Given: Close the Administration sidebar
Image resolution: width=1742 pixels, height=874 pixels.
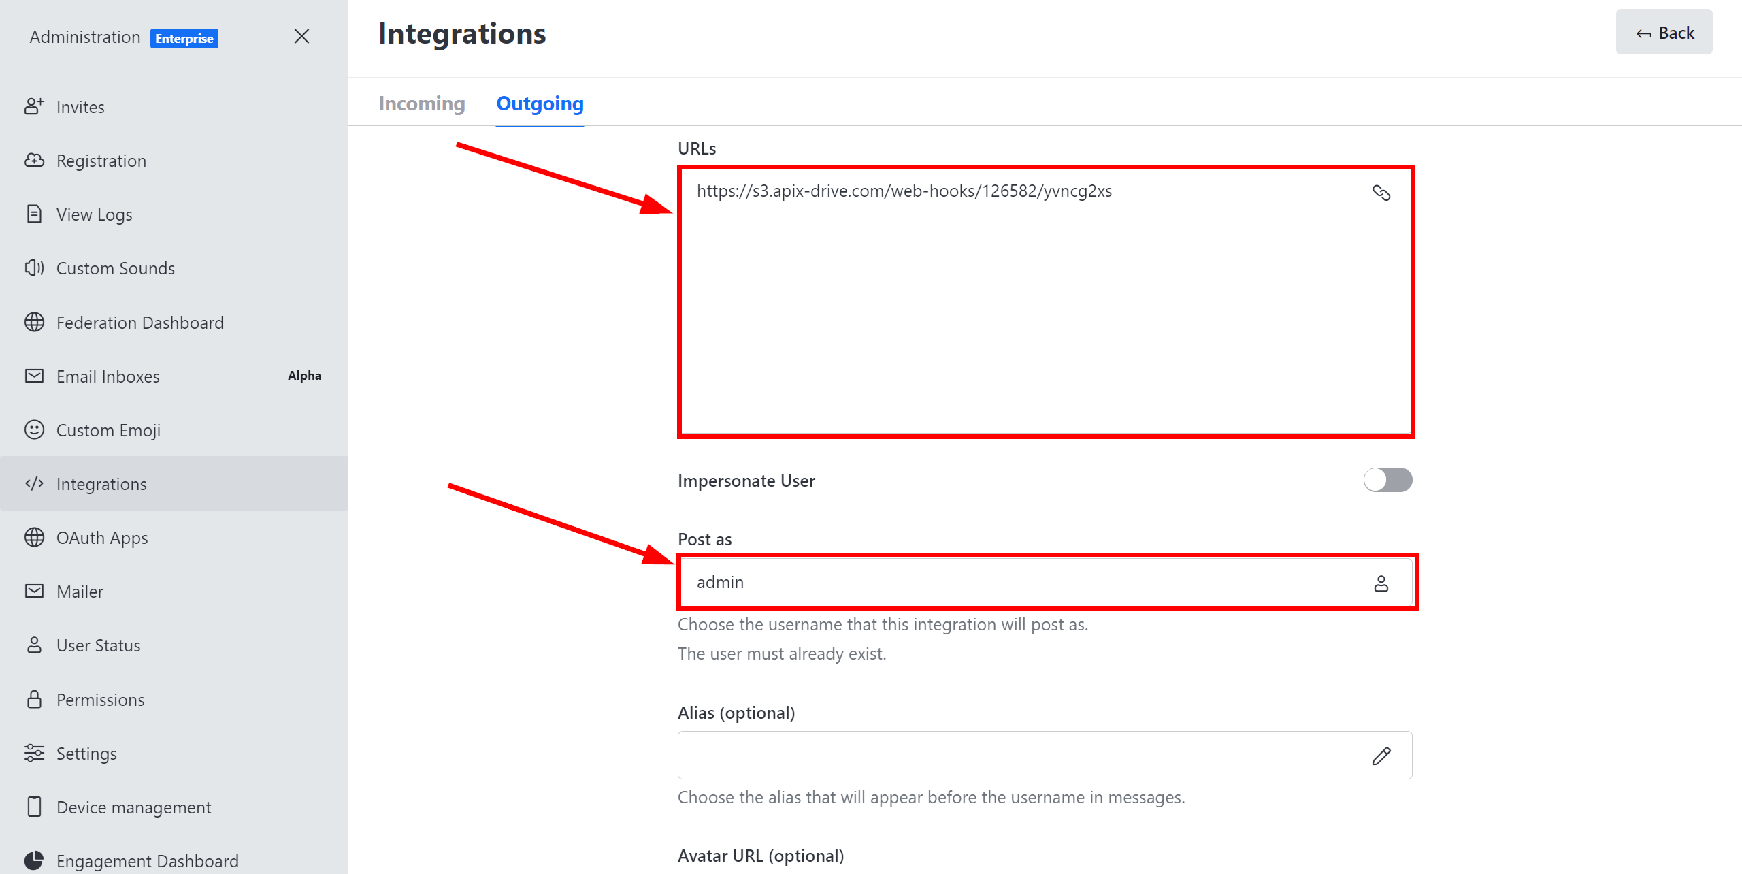Looking at the screenshot, I should click(301, 36).
